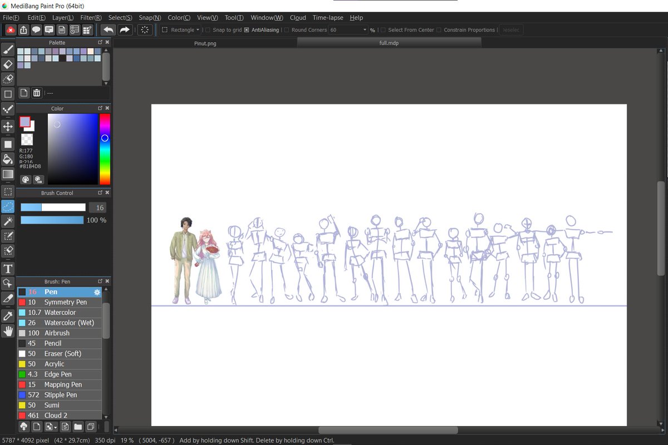Close the Palette panel
This screenshot has width=668, height=445.
pyautogui.click(x=107, y=42)
